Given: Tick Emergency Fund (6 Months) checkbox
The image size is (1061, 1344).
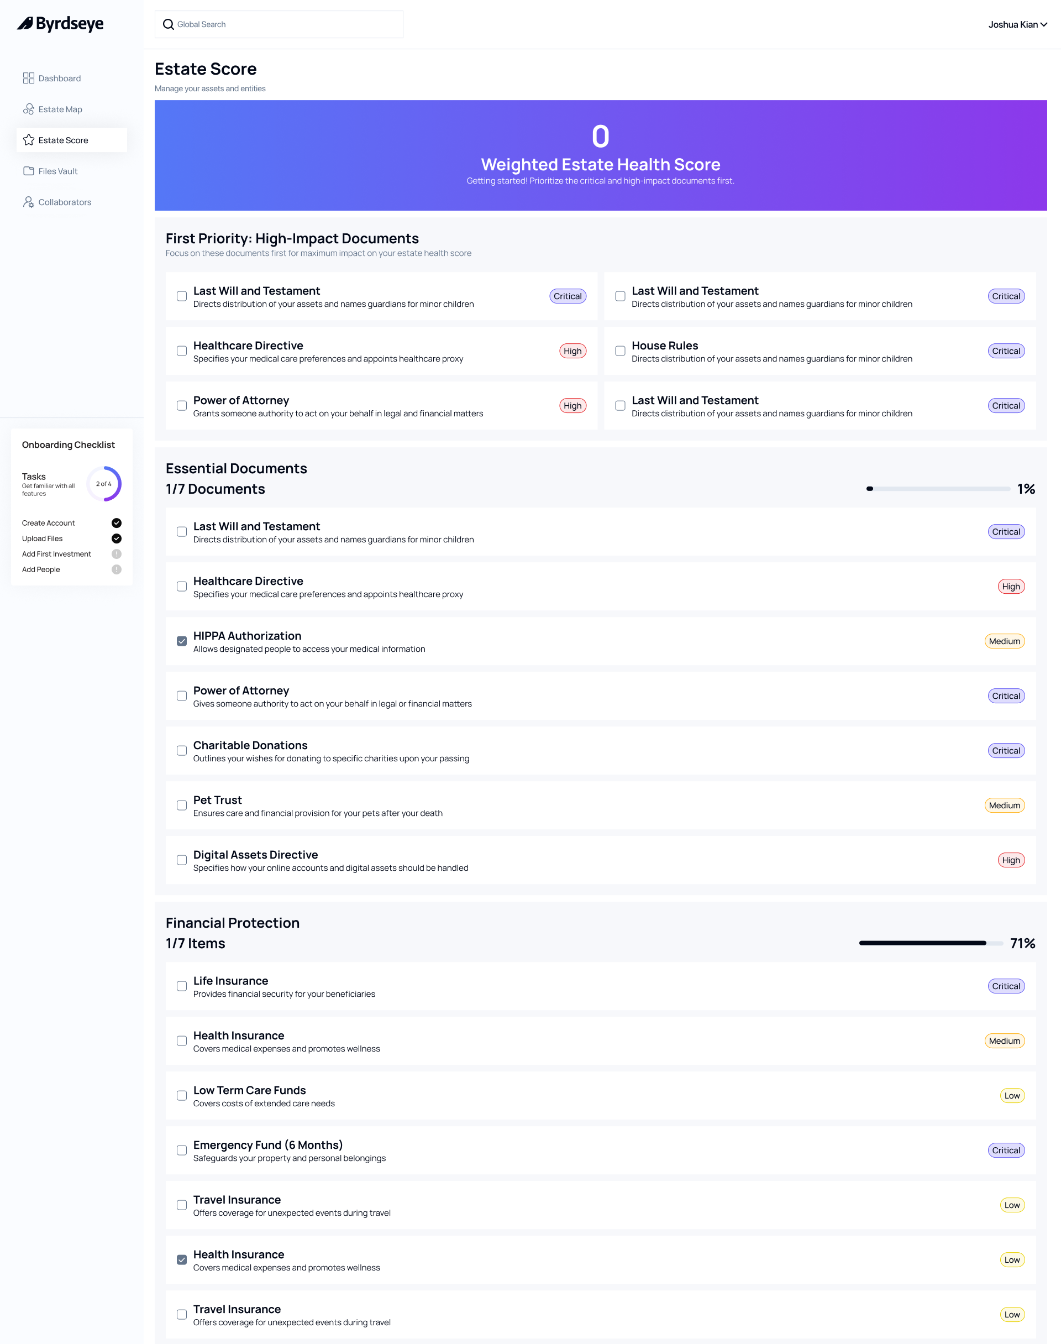Looking at the screenshot, I should point(181,1150).
